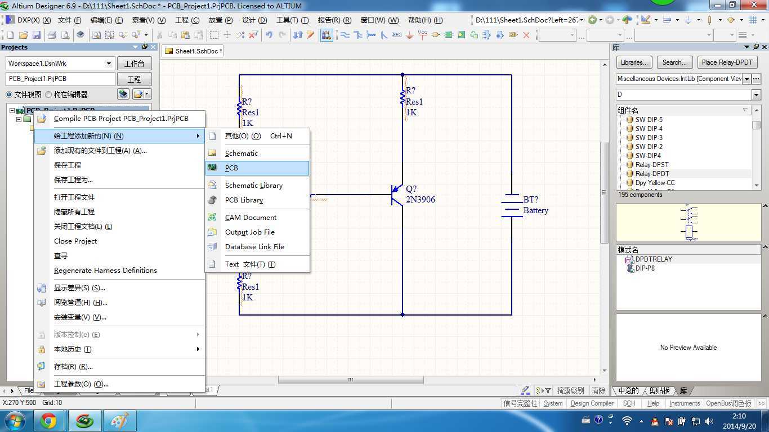The image size is (769, 432).
Task: Select CAM Document in the submenu
Action: point(257,218)
